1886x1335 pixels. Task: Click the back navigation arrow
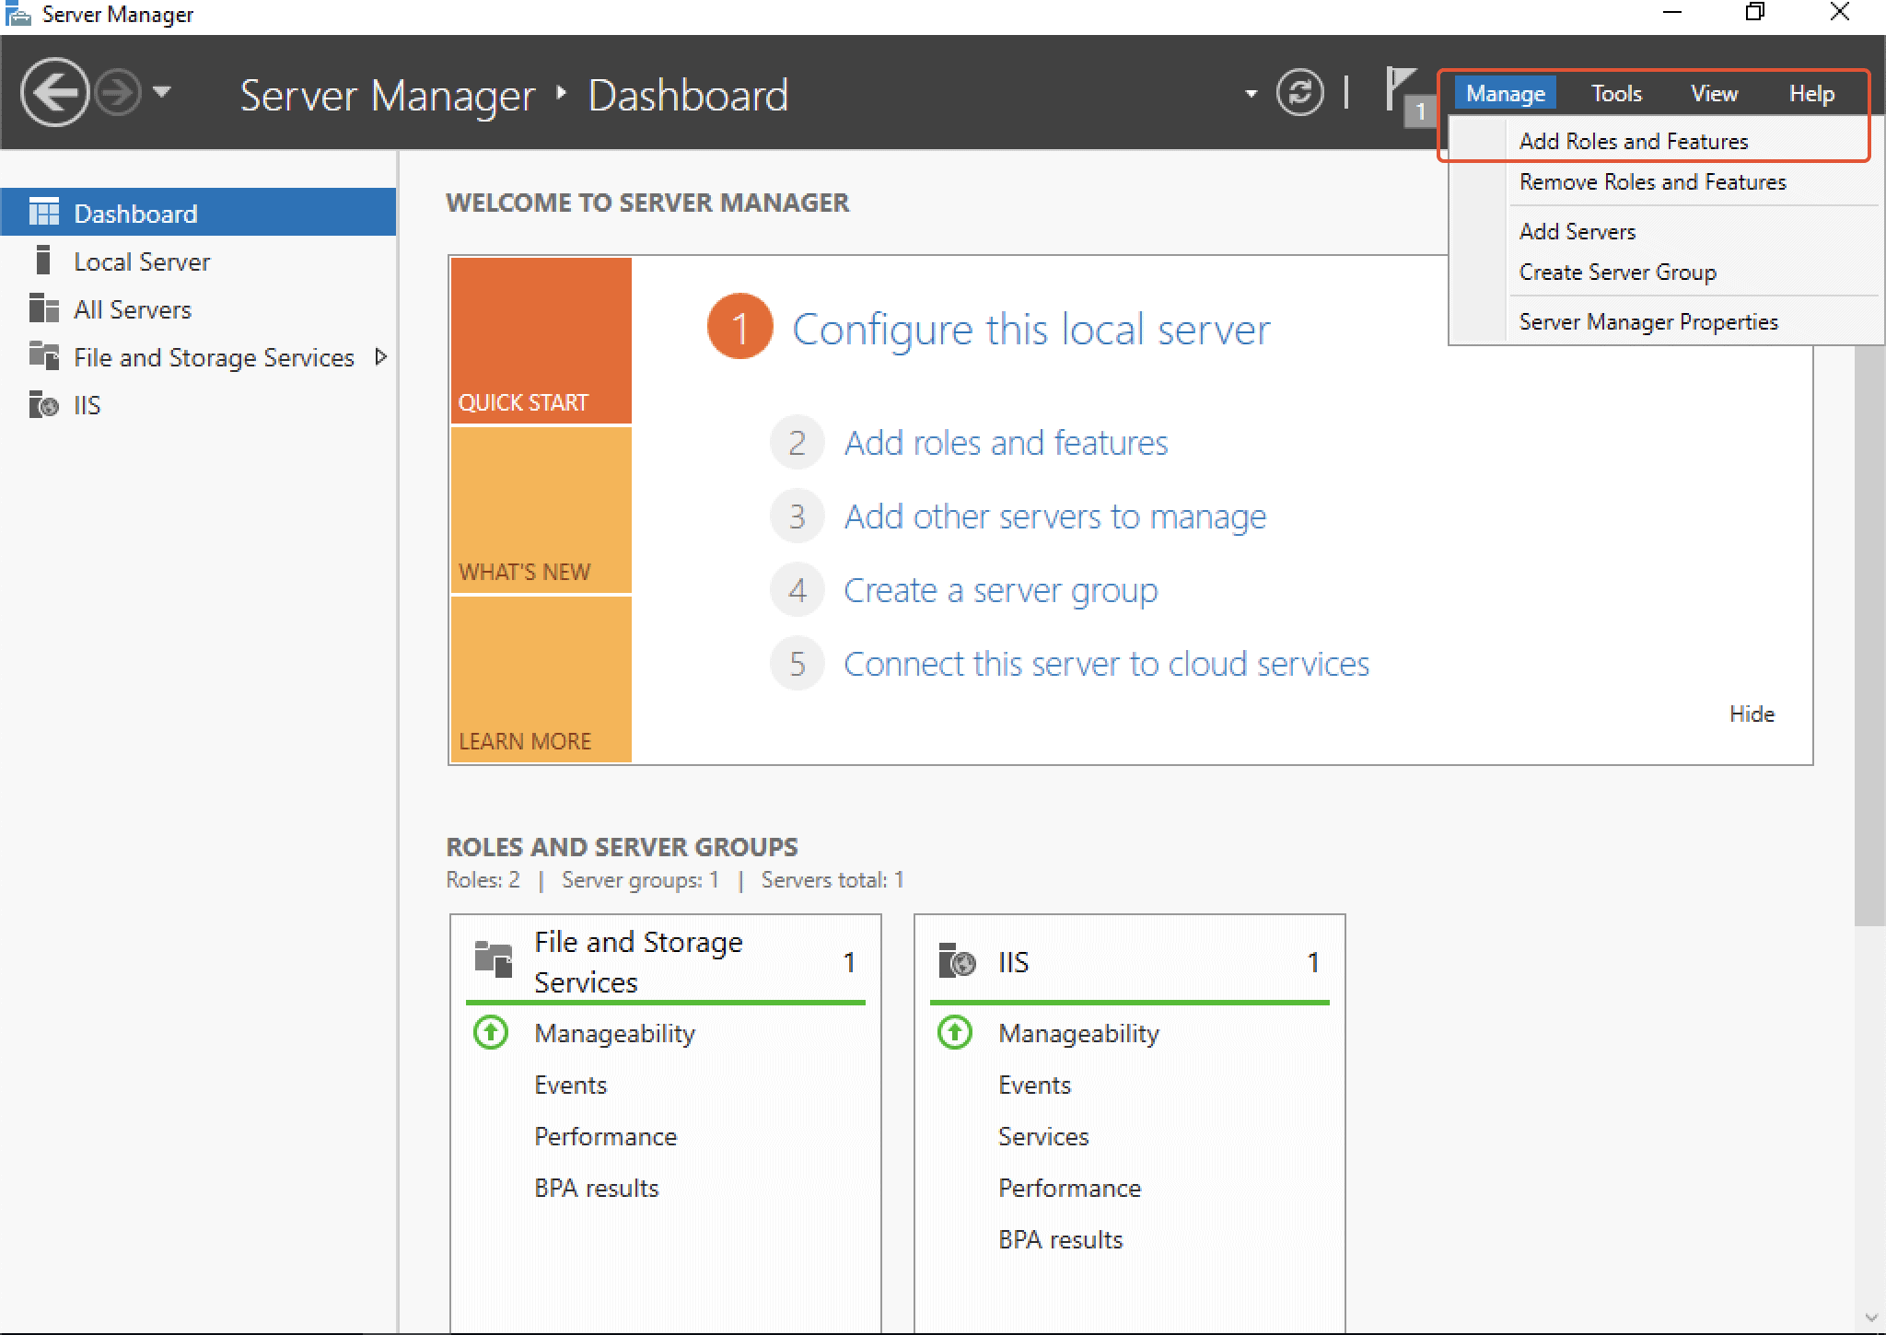click(54, 92)
